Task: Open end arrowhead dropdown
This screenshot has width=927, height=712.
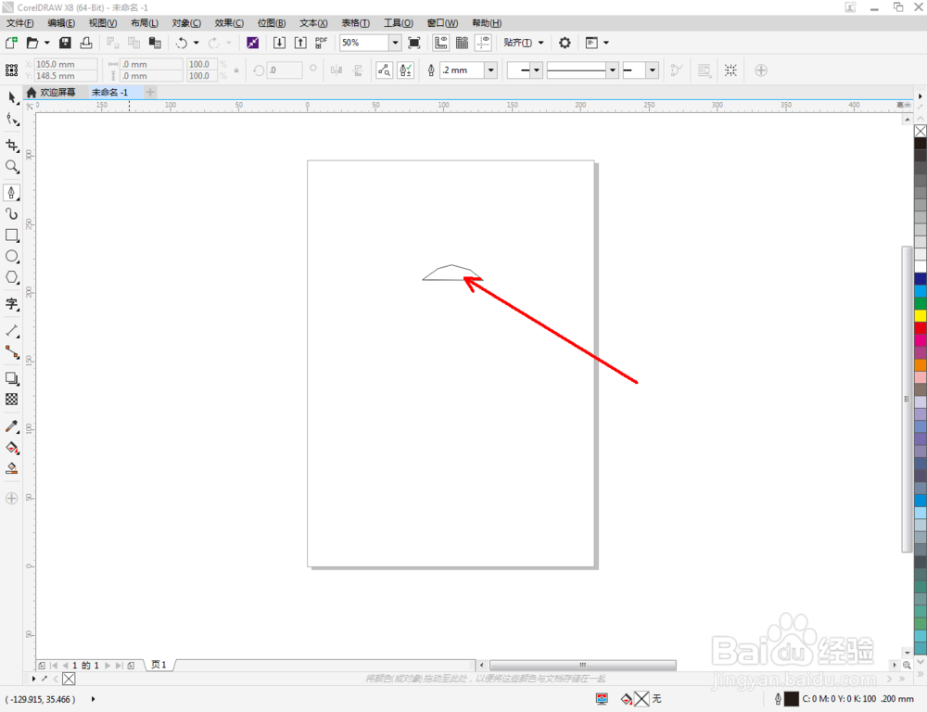Action: (653, 70)
